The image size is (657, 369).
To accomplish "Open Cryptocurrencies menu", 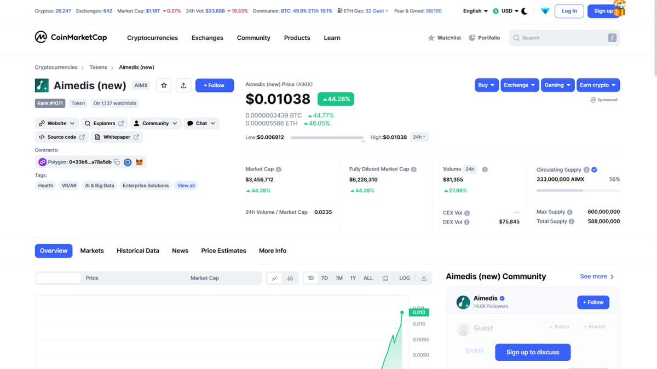I will [x=152, y=38].
